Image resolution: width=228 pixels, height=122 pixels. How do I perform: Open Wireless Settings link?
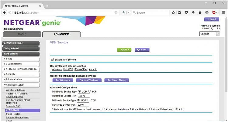[x=16, y=90]
